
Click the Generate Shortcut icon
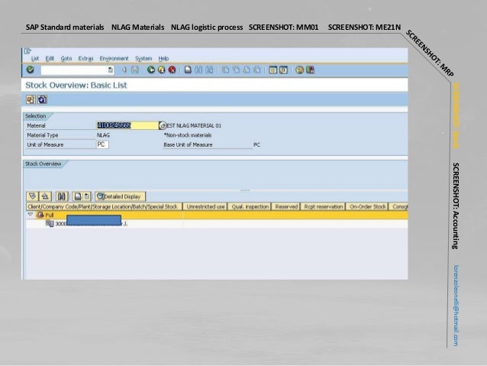click(283, 70)
